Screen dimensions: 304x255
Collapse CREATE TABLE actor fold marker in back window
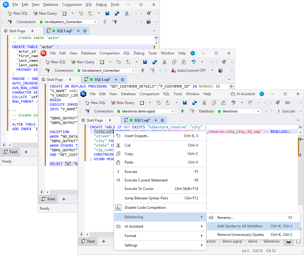9,47
